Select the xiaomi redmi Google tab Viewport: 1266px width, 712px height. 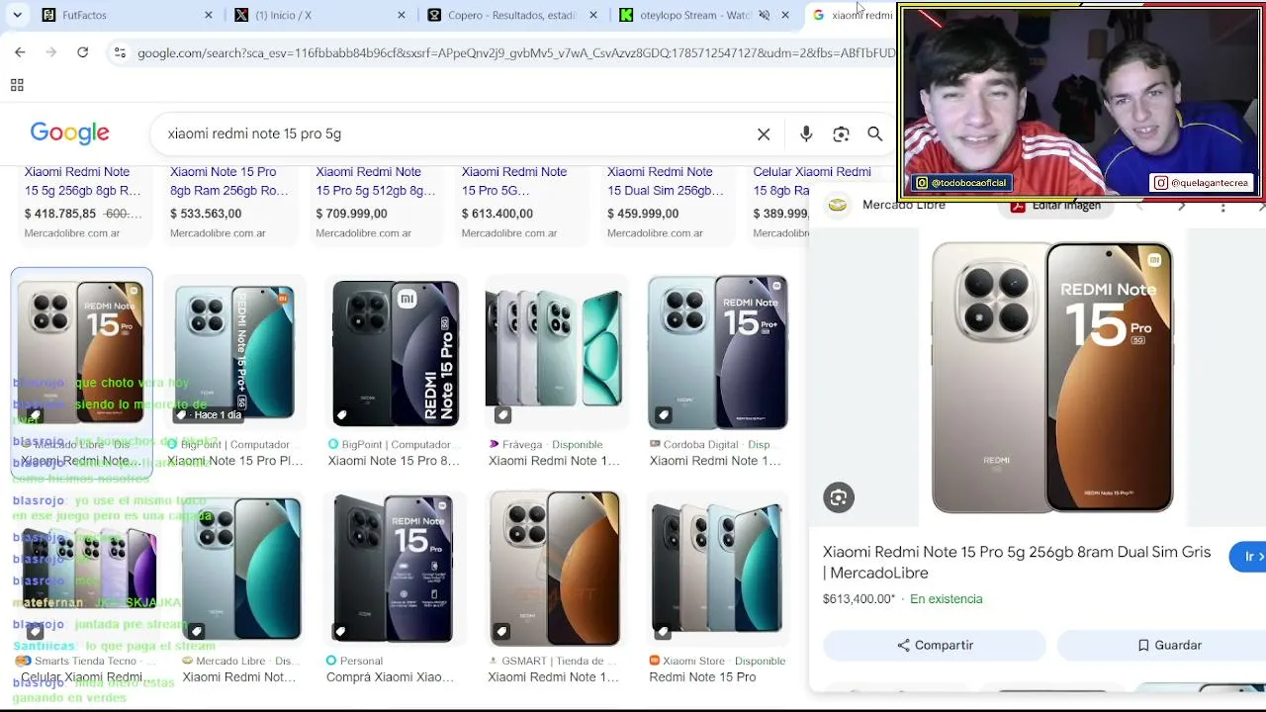click(x=852, y=15)
